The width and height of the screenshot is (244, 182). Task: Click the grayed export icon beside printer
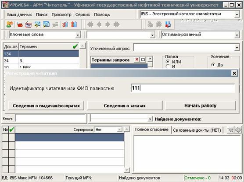[x=159, y=24]
